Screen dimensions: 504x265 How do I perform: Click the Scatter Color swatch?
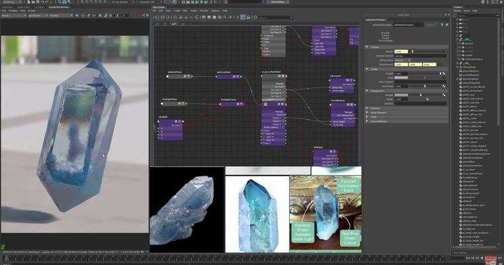[x=401, y=78]
